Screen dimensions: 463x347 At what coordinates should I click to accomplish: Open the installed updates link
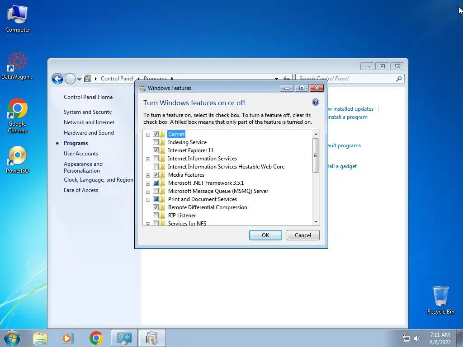(x=351, y=109)
